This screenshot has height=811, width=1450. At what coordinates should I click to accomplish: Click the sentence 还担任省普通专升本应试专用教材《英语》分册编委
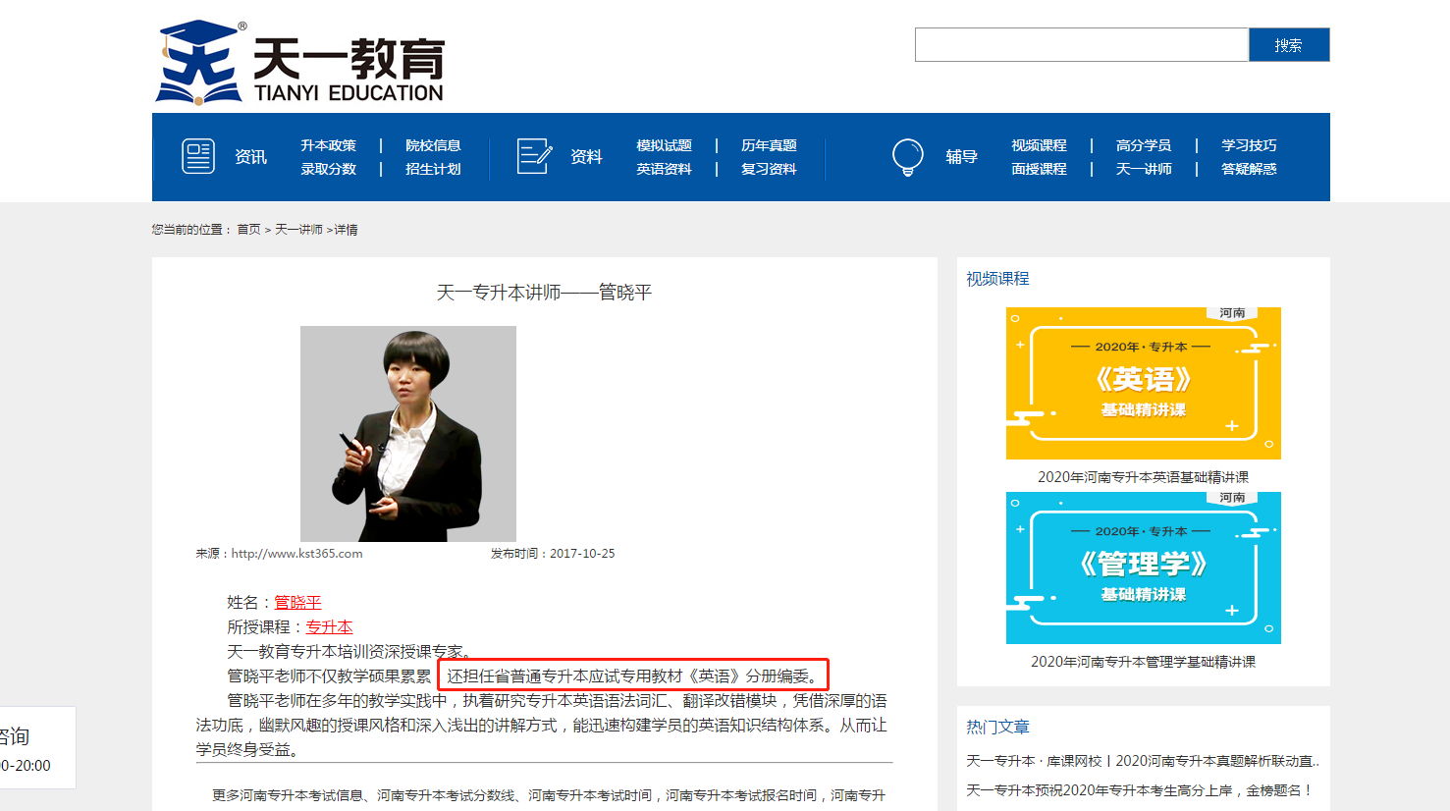(634, 676)
